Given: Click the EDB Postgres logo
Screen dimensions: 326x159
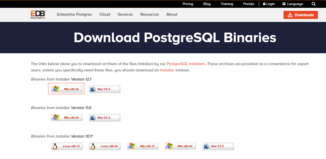Looking at the screenshot, I should 38,15.
